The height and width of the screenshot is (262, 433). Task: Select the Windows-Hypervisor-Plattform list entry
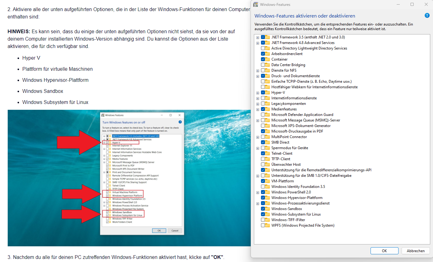[x=297, y=198]
